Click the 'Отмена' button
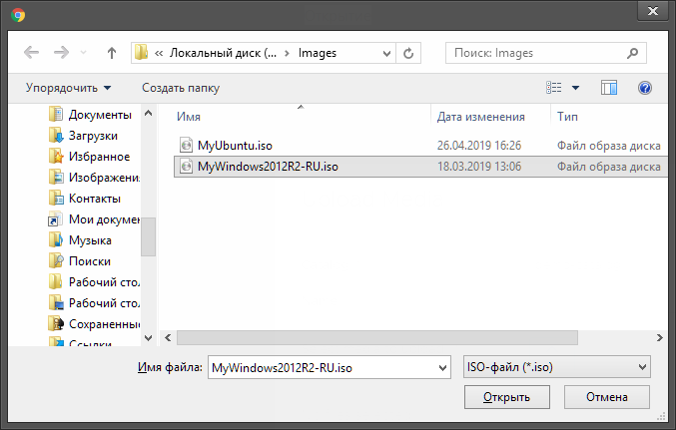Image resolution: width=676 pixels, height=430 pixels. click(606, 397)
